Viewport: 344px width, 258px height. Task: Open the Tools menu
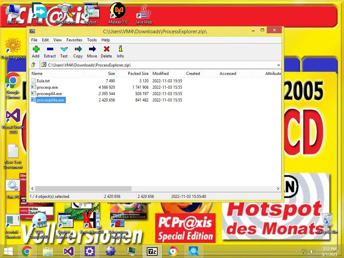92,40
